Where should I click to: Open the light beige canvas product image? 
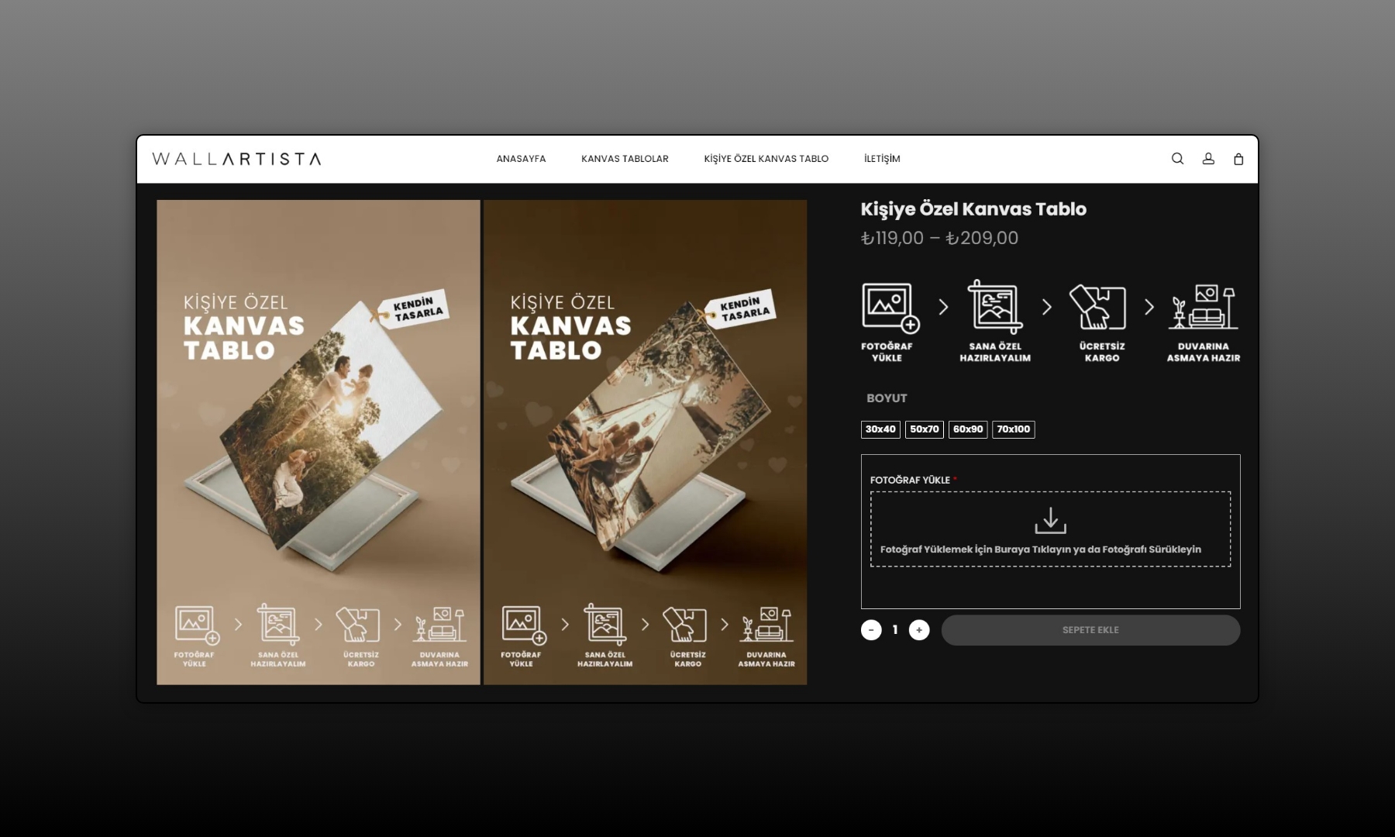pyautogui.click(x=319, y=442)
